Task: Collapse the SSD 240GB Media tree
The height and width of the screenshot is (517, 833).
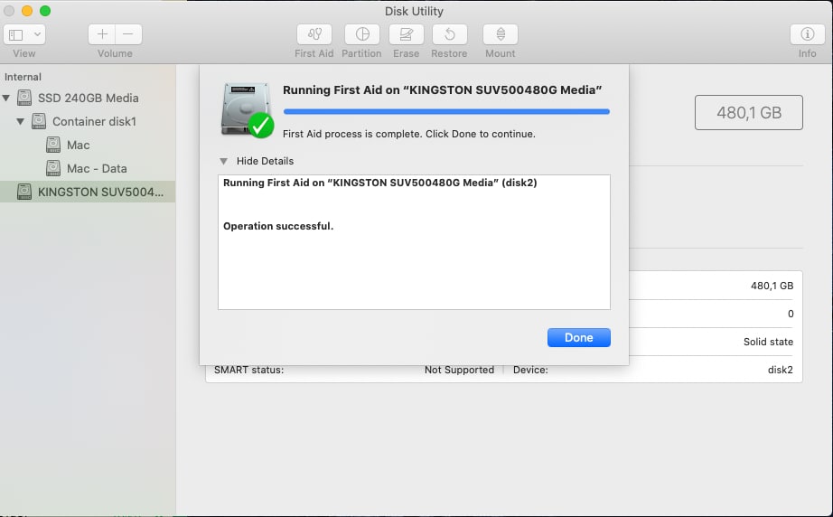Action: 6,98
